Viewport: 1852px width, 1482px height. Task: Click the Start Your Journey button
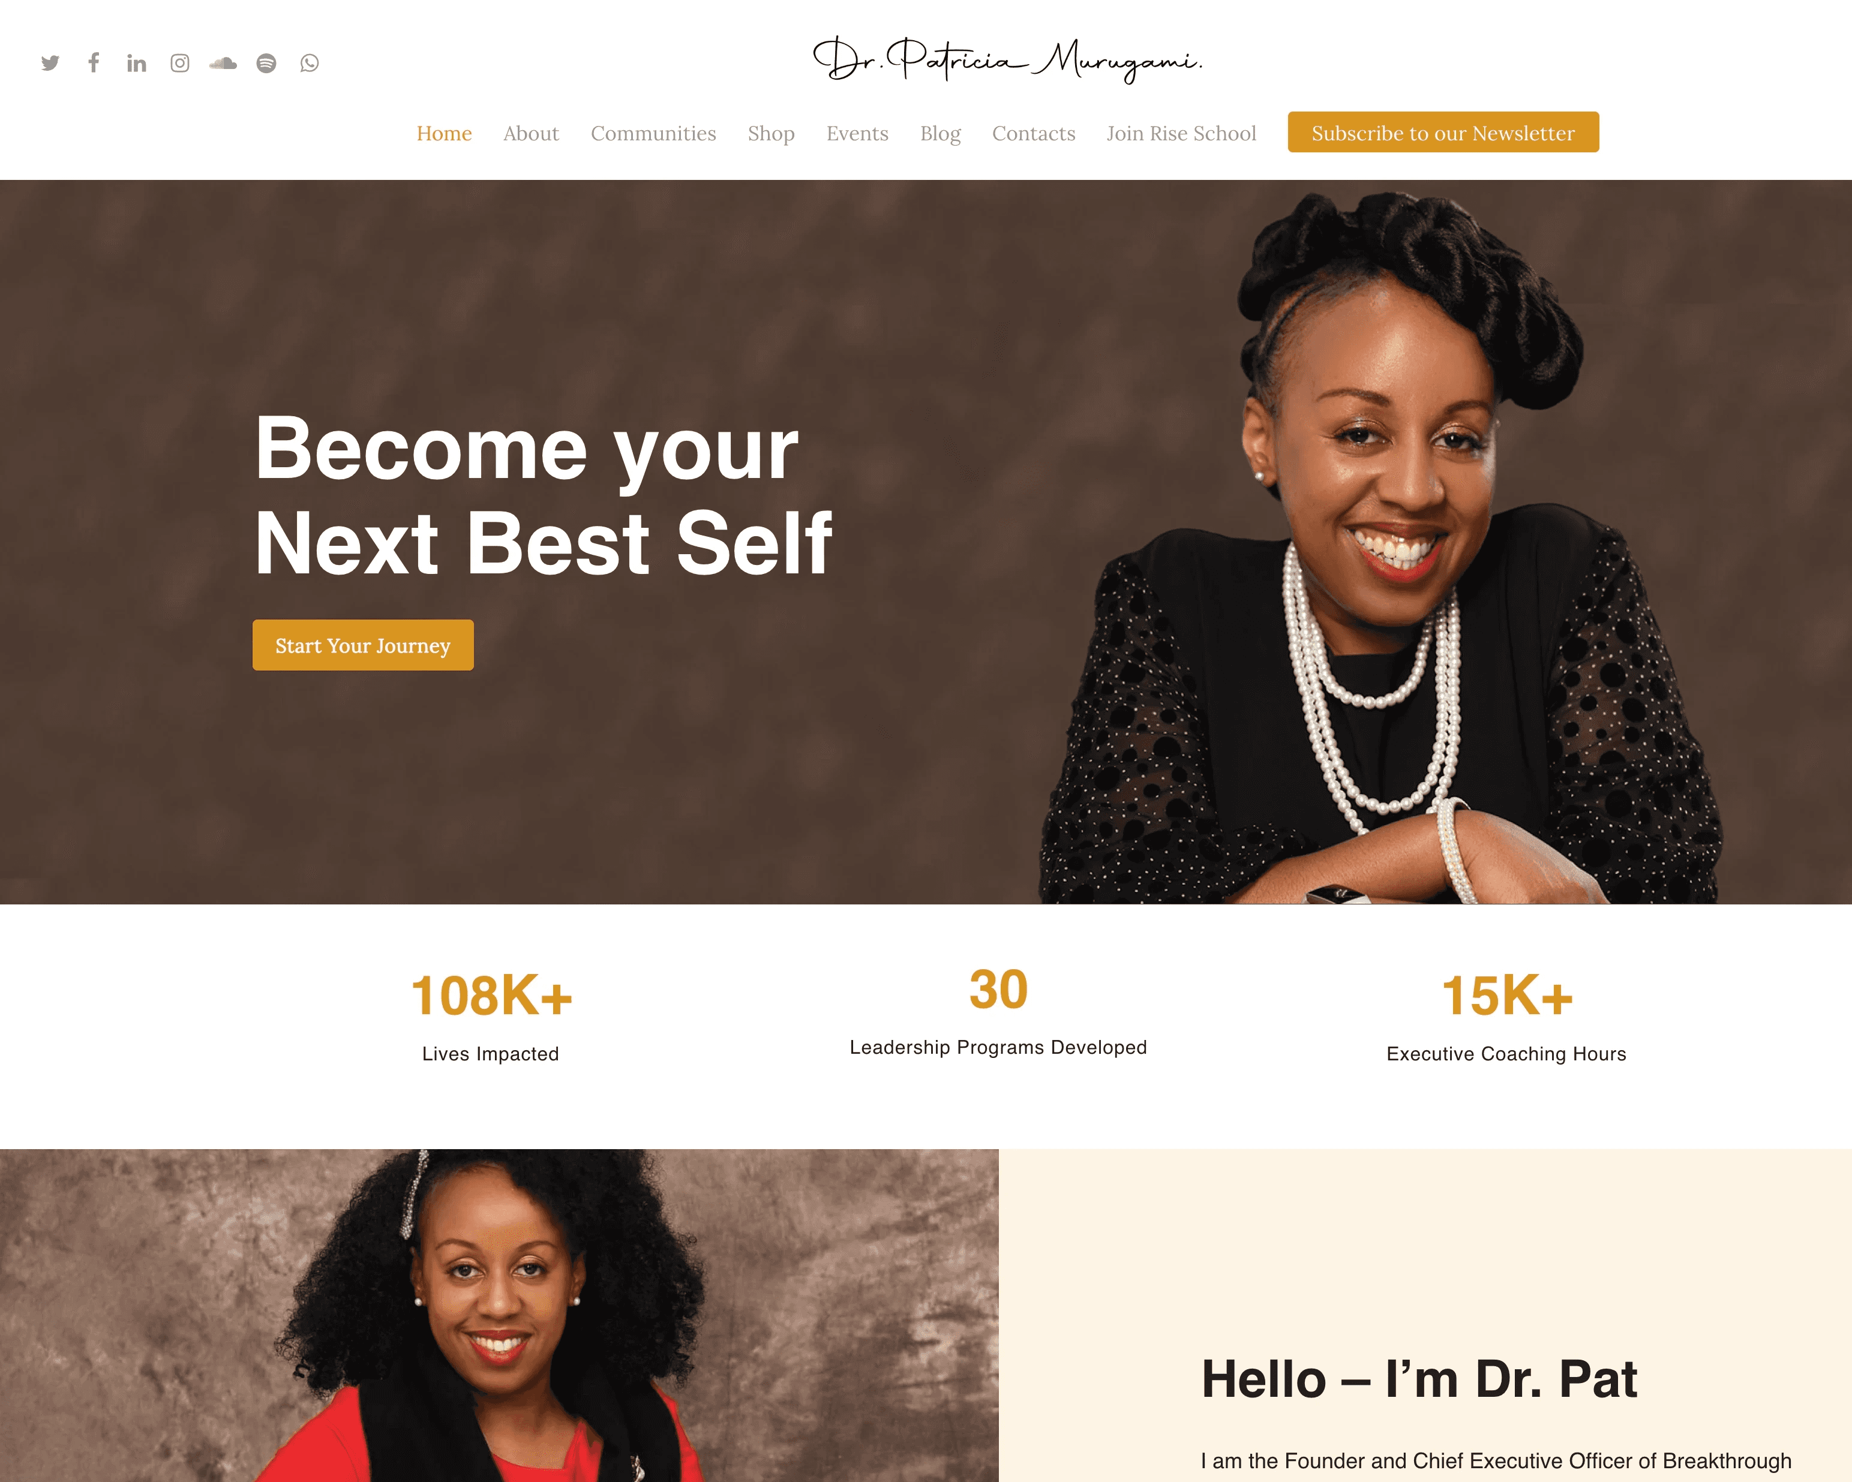pyautogui.click(x=362, y=645)
